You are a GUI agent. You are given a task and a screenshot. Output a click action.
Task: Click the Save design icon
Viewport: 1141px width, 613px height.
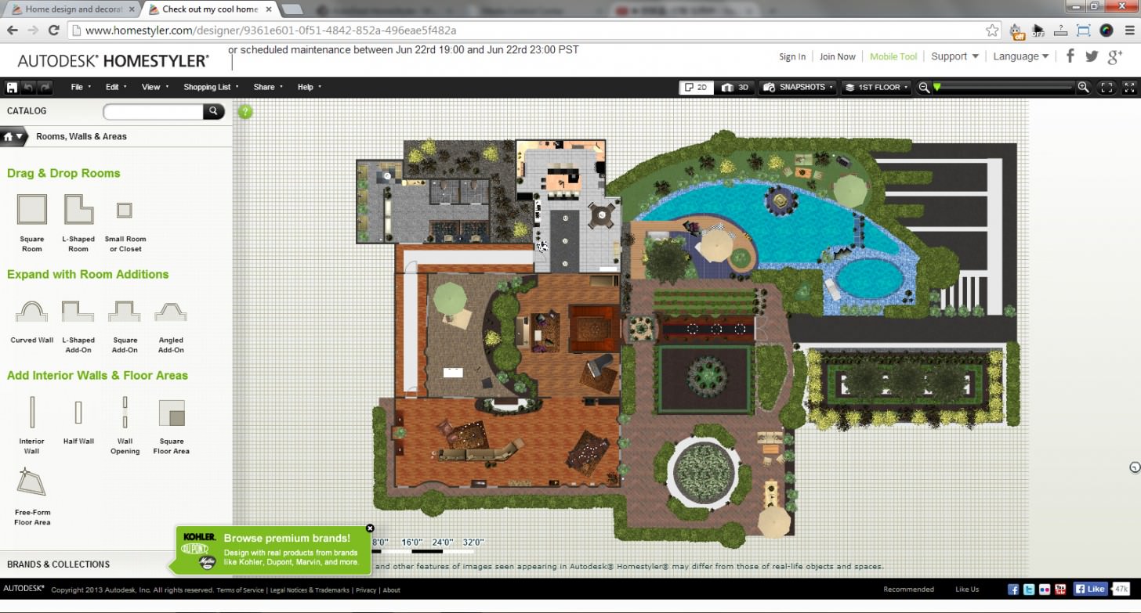pyautogui.click(x=11, y=87)
